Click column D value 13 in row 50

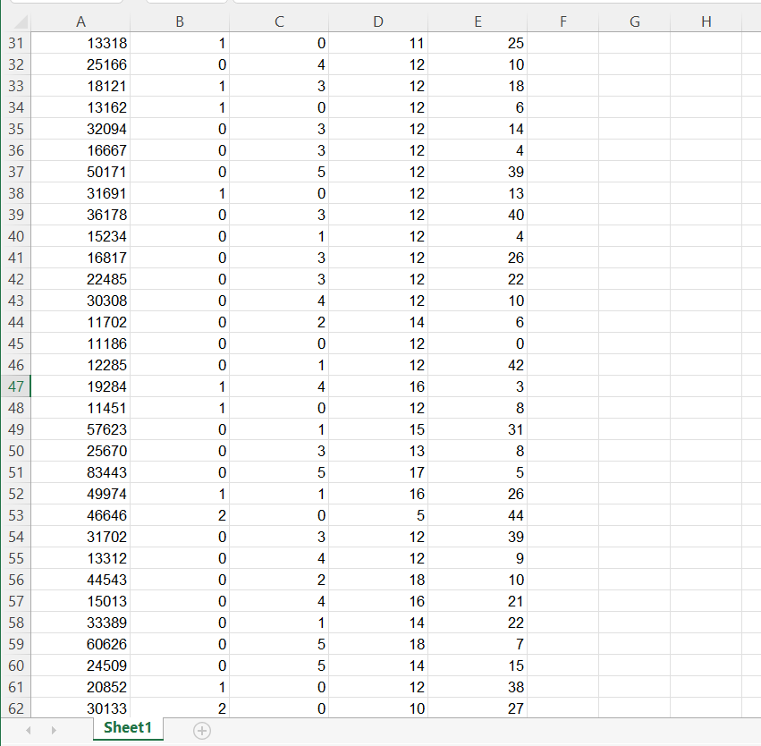click(378, 452)
